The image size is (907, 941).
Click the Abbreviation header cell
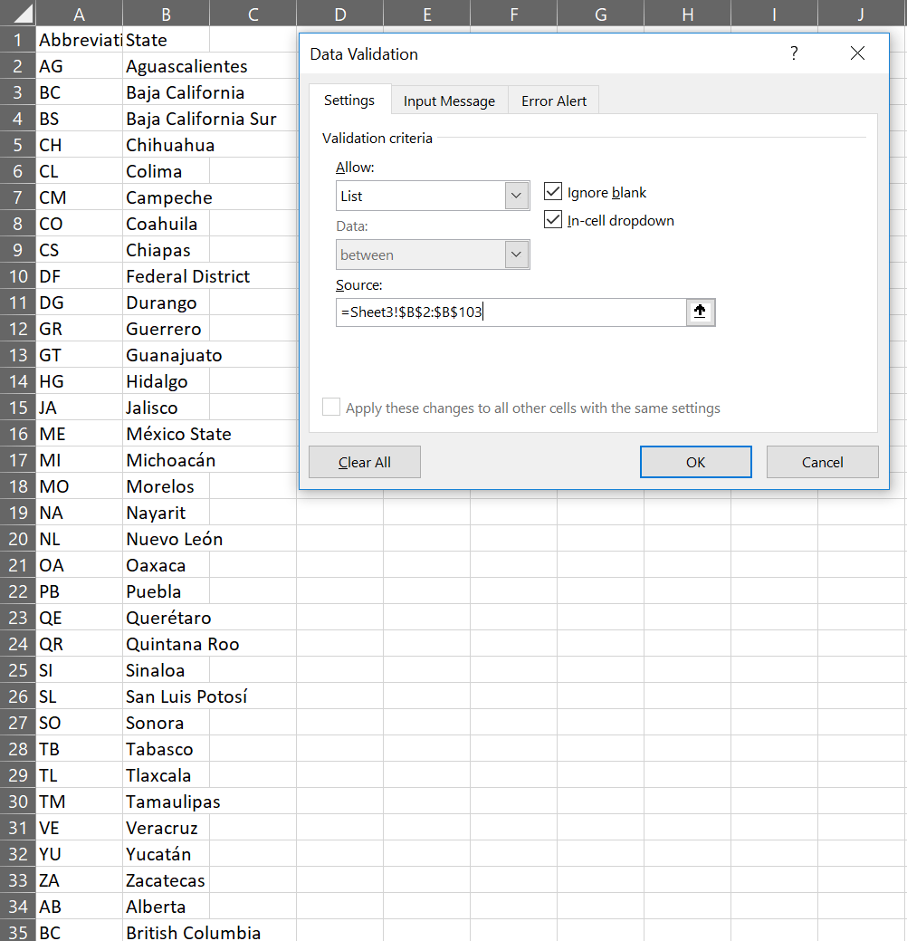(x=79, y=39)
